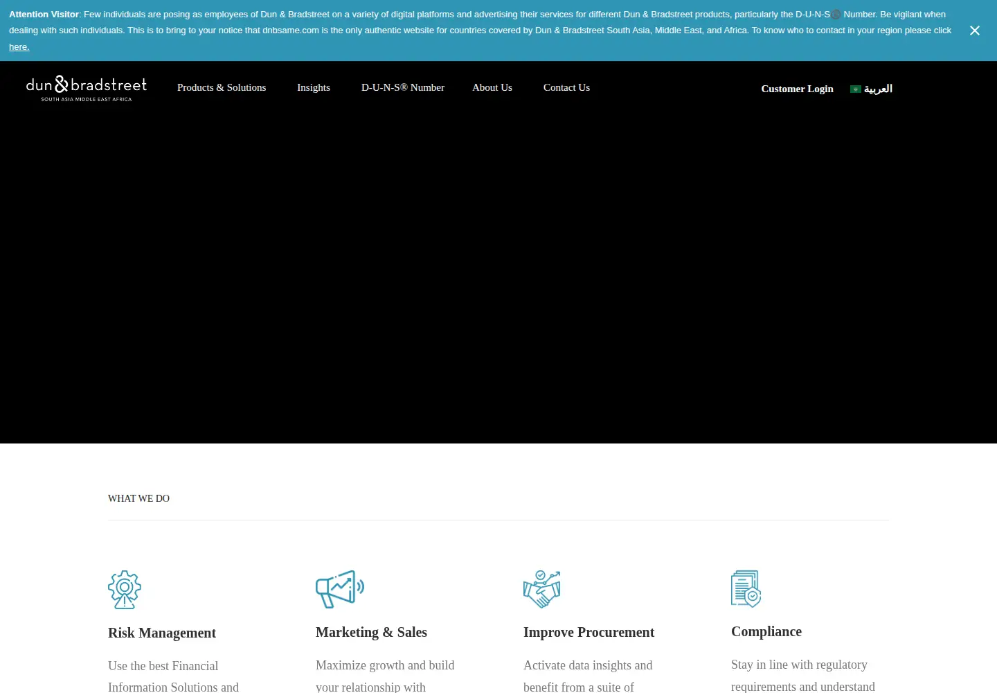
Task: Select the Improve Procurement heading
Action: point(589,632)
